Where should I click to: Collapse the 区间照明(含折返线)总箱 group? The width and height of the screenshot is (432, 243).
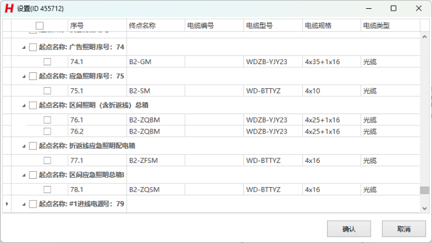[24, 105]
